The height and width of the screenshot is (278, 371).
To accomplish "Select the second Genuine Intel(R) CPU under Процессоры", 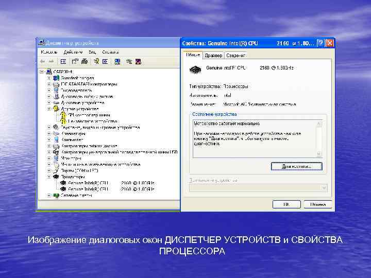I will click(x=111, y=189).
